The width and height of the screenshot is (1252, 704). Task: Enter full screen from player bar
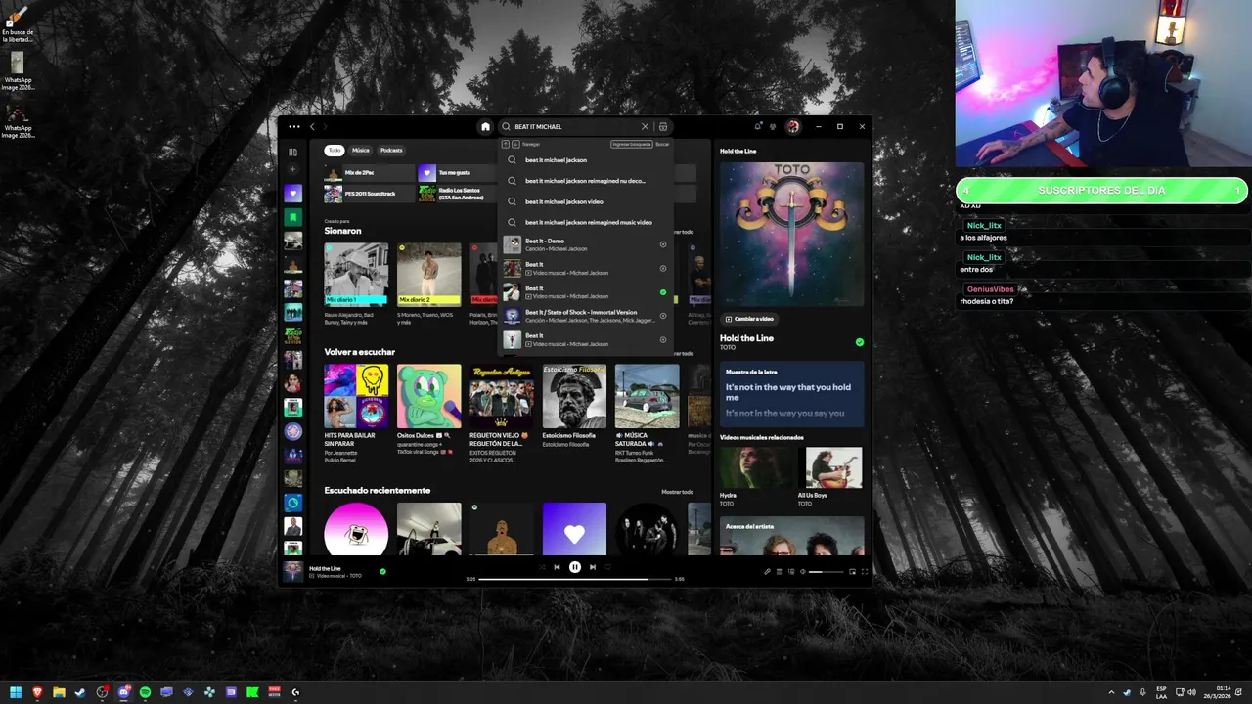tap(864, 571)
